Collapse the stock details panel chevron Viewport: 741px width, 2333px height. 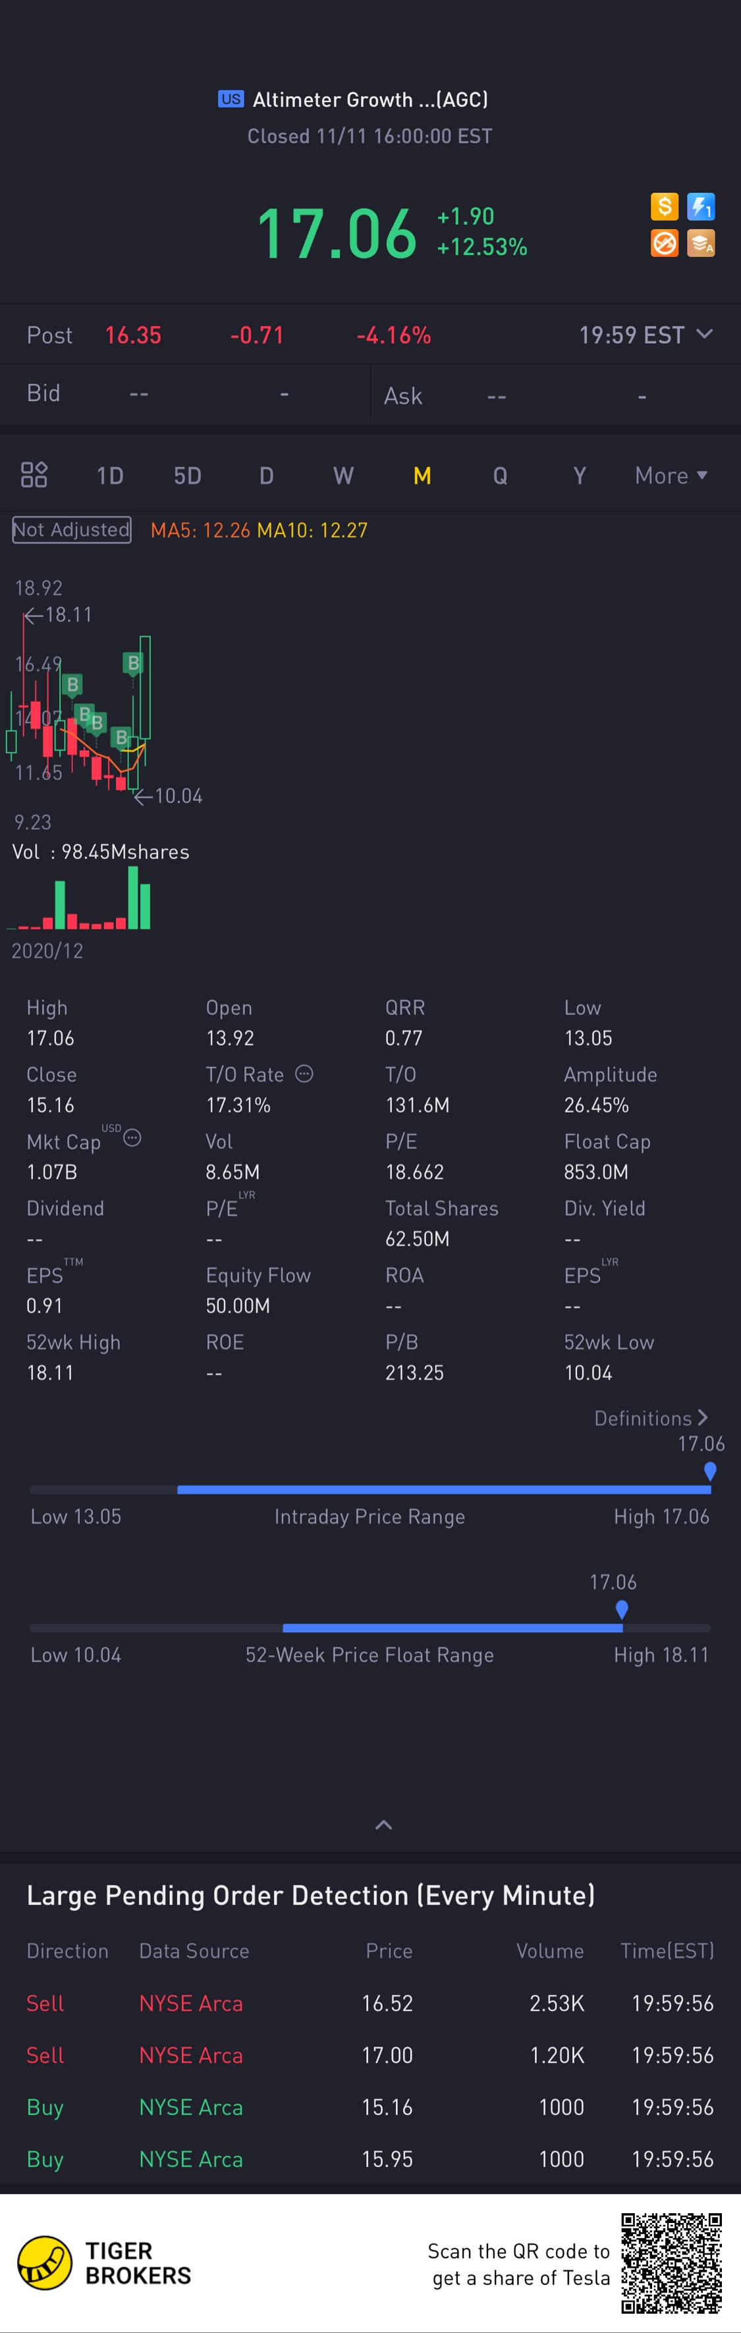pos(383,1825)
